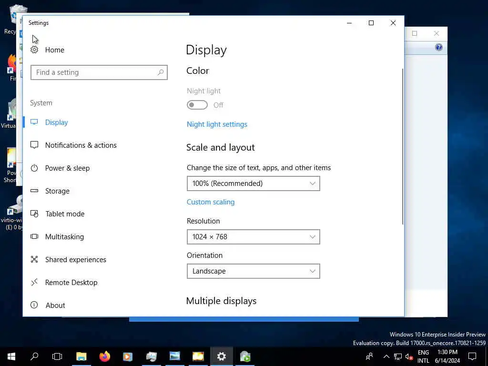Click the Settings window vertical scrollbar
488x366 pixels.
[402, 146]
